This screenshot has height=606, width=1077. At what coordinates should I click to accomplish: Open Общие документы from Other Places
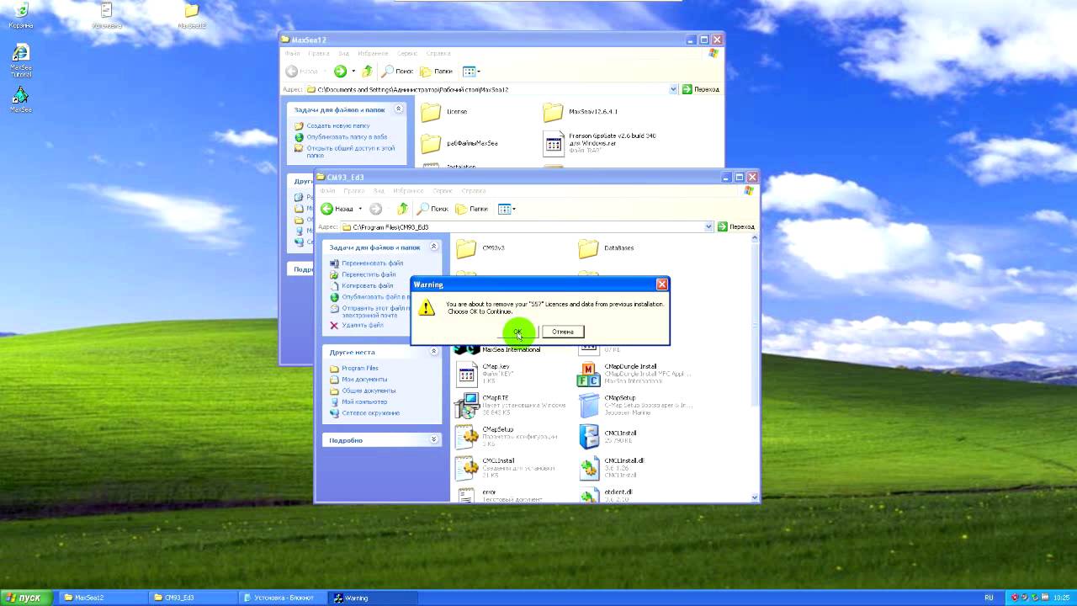[369, 391]
